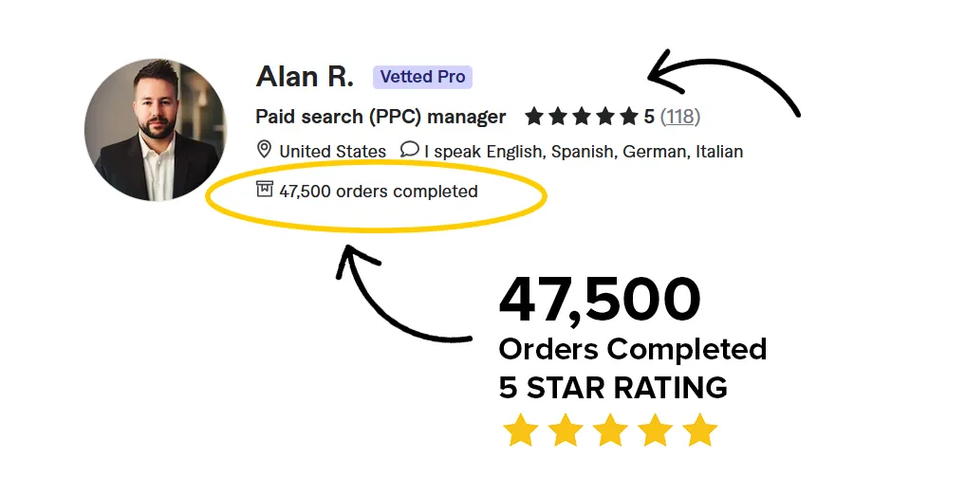Click the last large yellow star
965x495 pixels.
(x=700, y=431)
